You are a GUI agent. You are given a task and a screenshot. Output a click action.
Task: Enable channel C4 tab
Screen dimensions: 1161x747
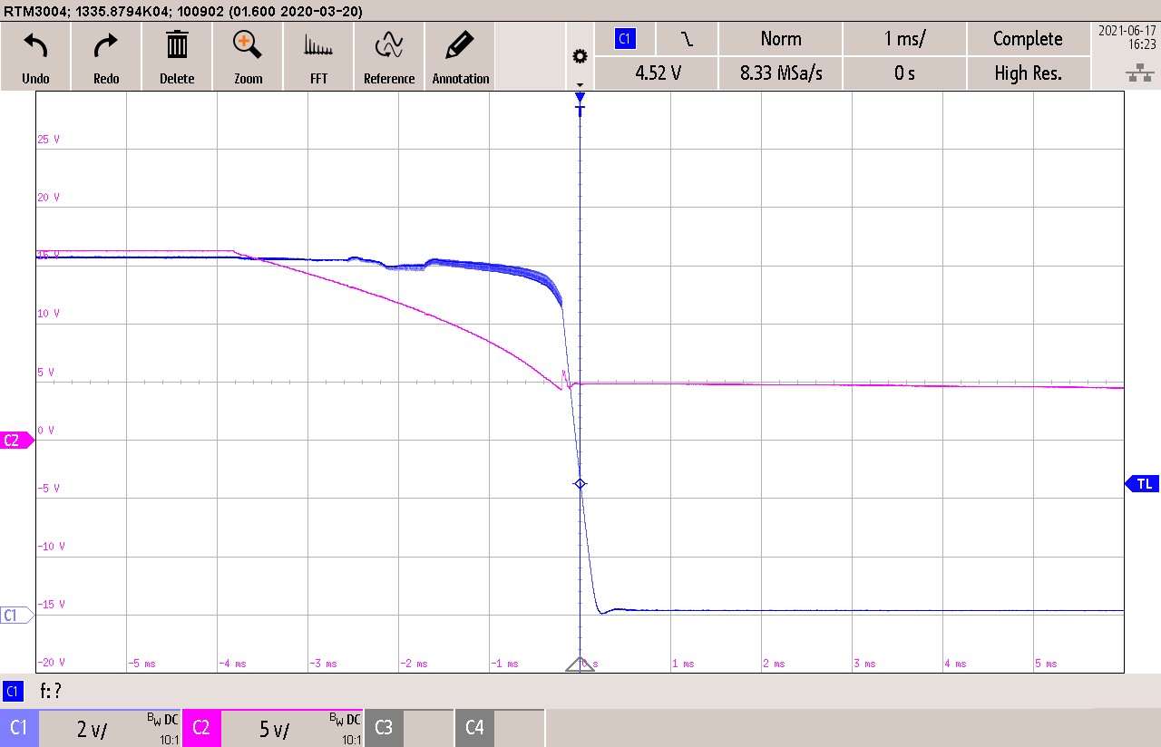coord(474,728)
